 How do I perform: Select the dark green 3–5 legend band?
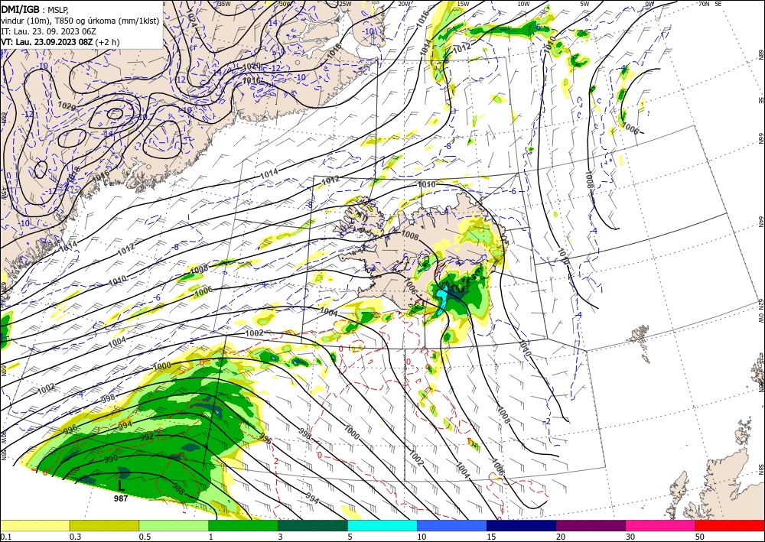click(x=313, y=526)
